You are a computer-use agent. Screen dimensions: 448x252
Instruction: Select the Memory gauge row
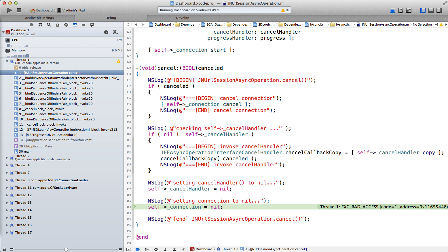pos(62,53)
